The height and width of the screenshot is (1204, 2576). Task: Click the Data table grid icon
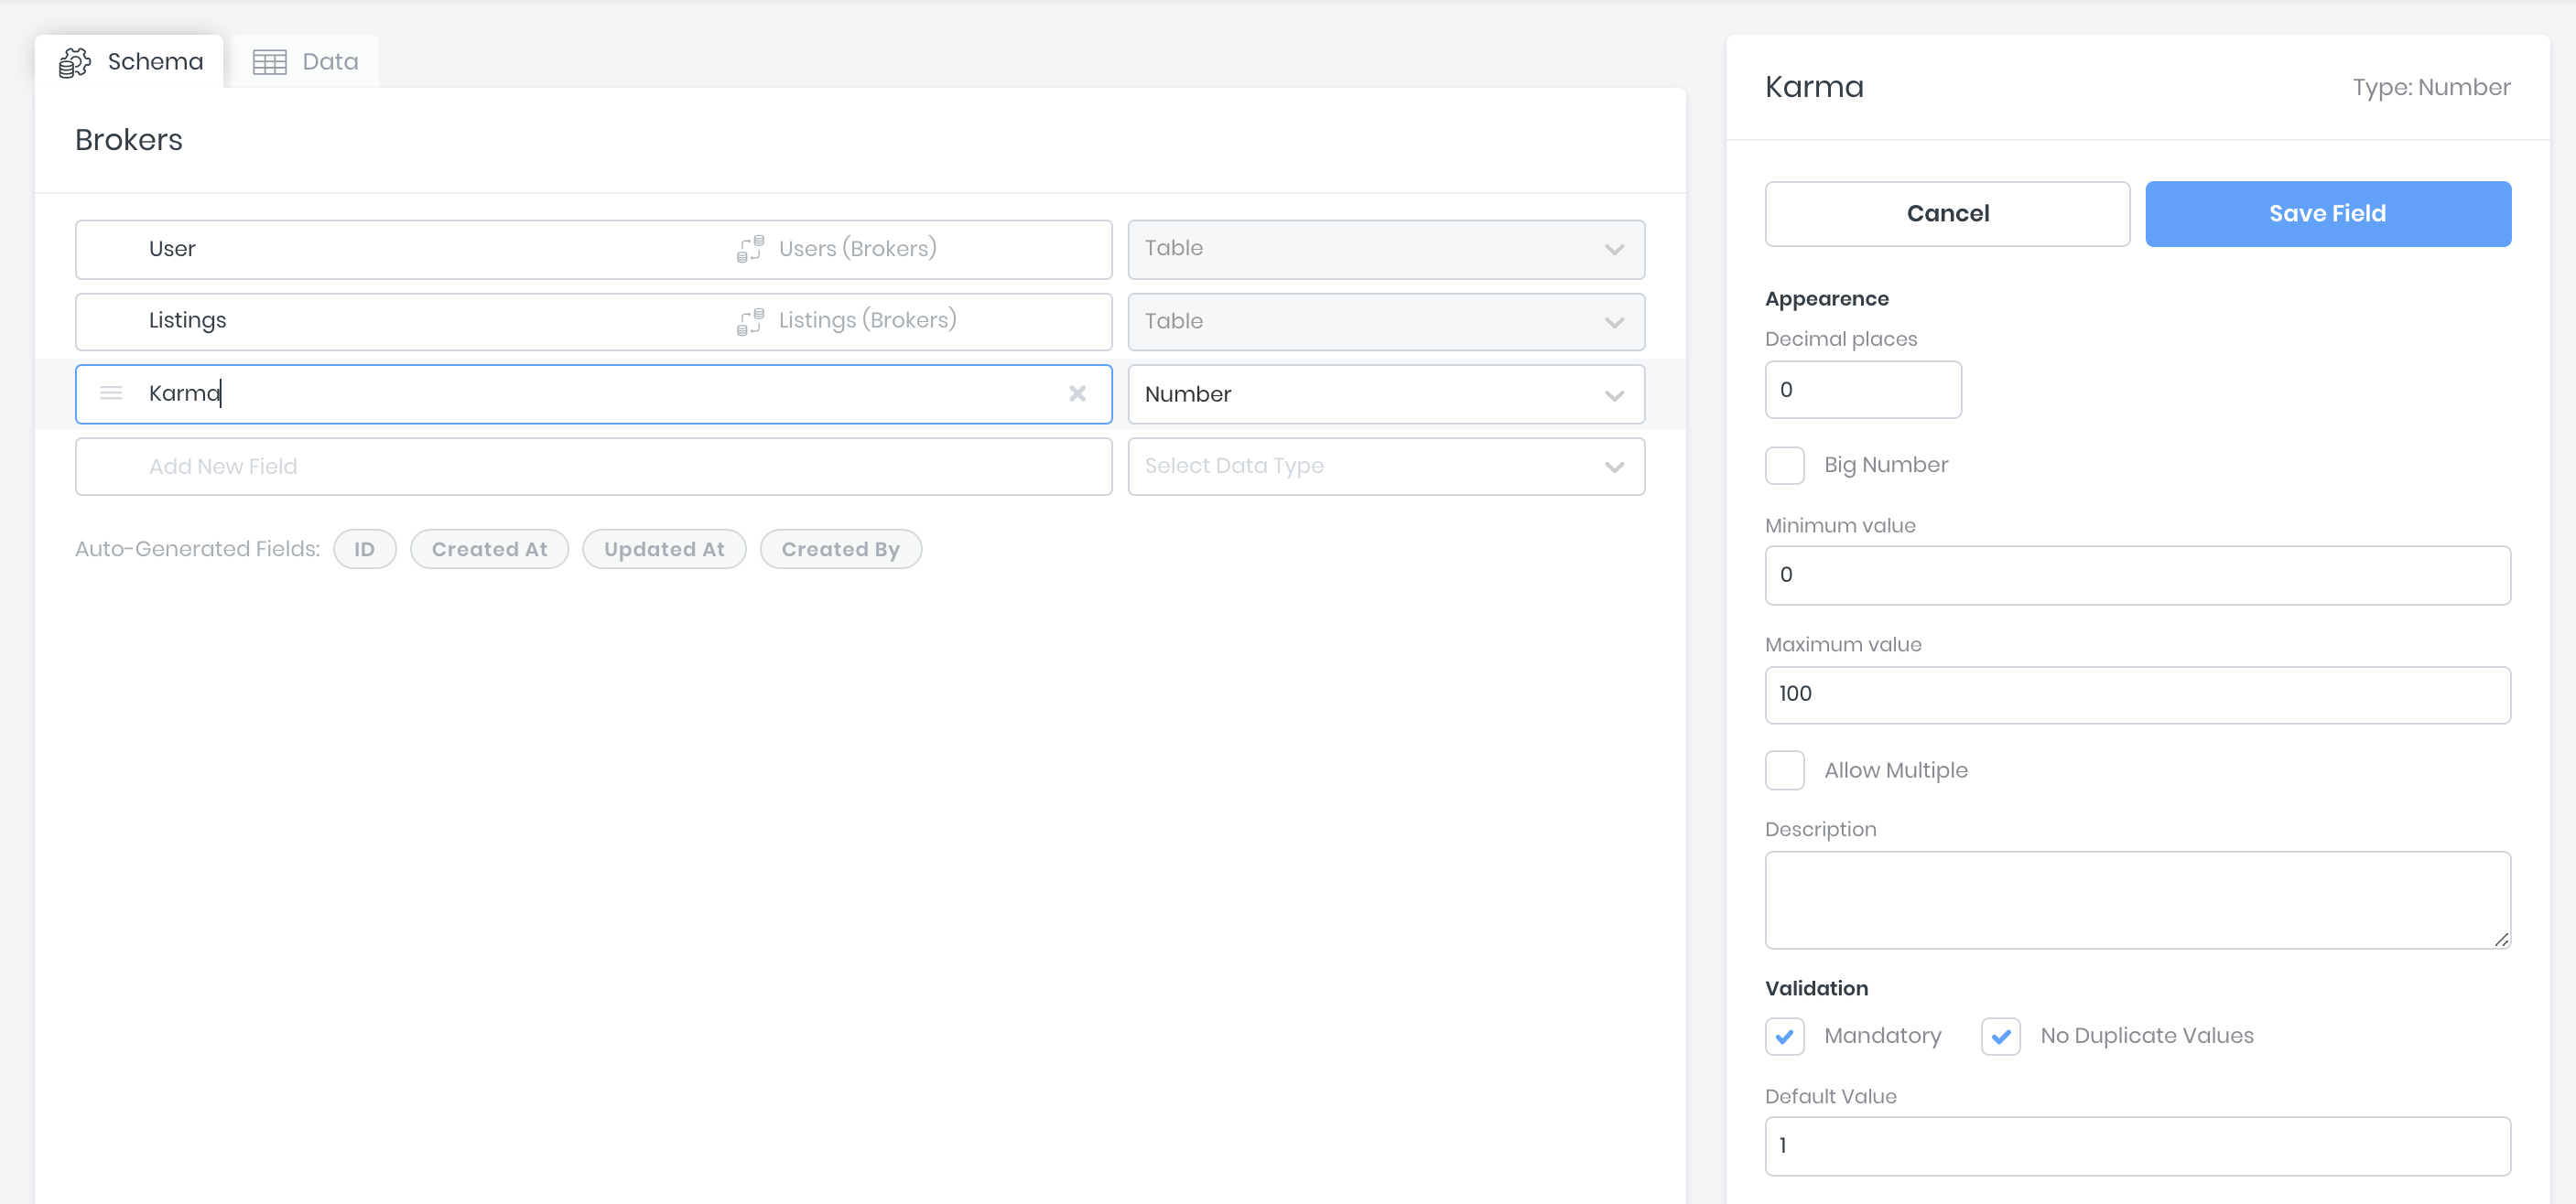[x=269, y=62]
